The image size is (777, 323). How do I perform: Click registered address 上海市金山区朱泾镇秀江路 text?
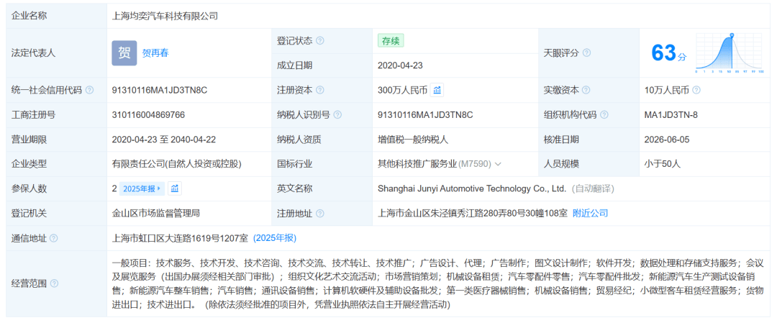coord(473,214)
